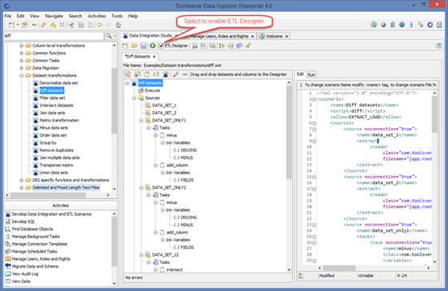Screen dimensions: 448x291
Task: Toggle code fold marker on line 23
Action: tap(314, 225)
